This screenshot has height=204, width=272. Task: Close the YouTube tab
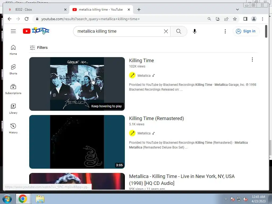tap(129, 10)
